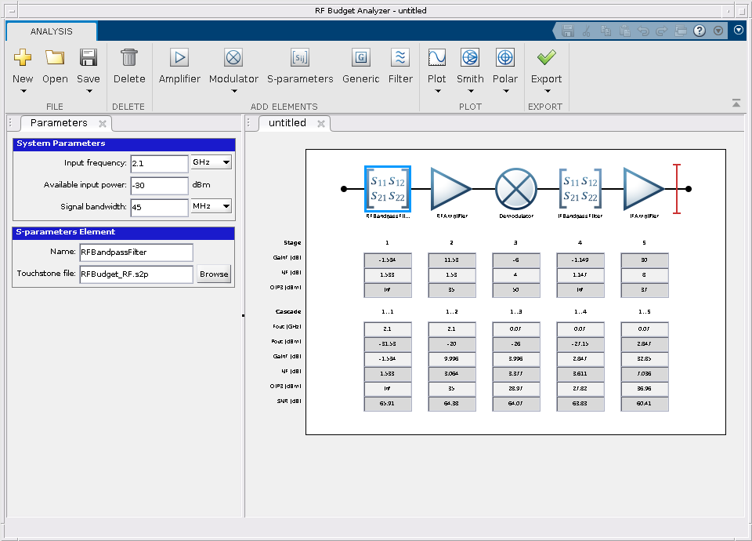Click the Available input power field
The image size is (752, 541).
click(160, 186)
